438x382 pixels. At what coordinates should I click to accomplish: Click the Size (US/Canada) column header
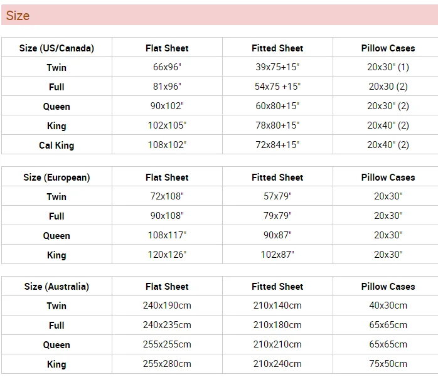[56, 48]
